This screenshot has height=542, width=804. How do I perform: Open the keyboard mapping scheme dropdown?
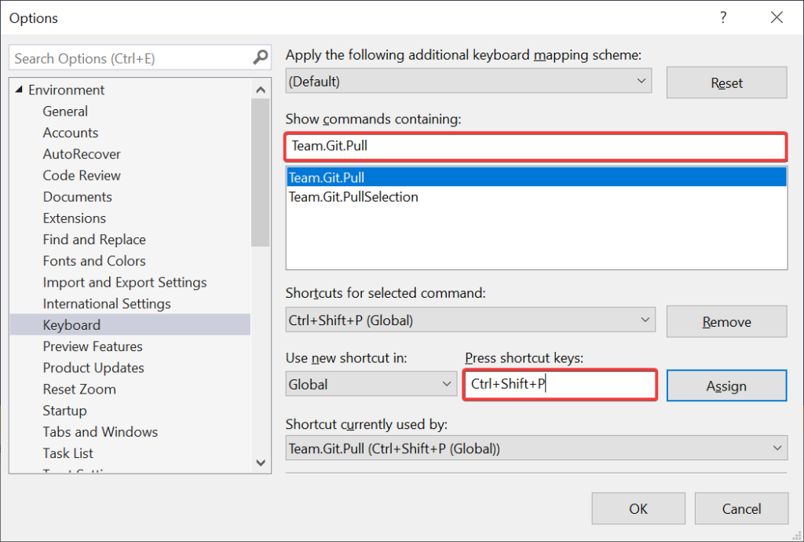pos(642,80)
